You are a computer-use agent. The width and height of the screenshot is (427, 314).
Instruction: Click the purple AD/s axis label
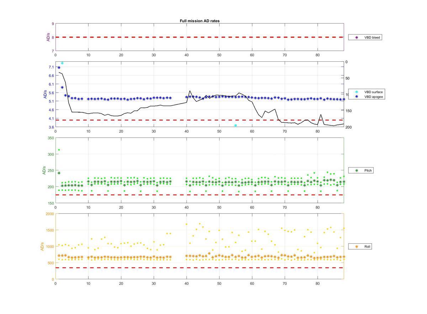click(x=48, y=37)
